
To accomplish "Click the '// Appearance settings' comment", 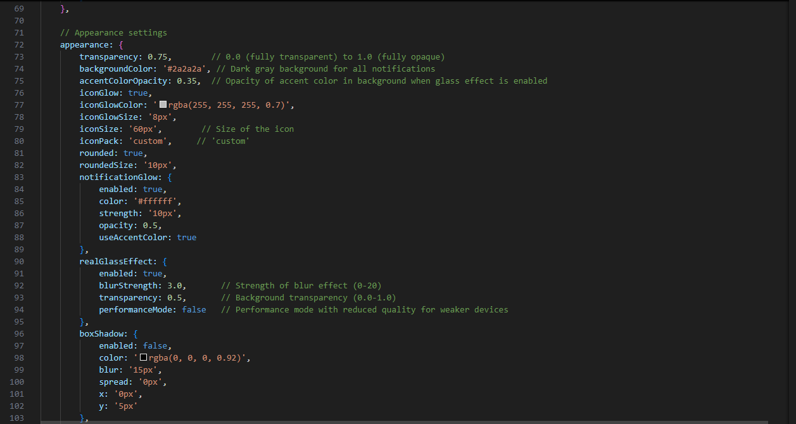I will coord(113,33).
